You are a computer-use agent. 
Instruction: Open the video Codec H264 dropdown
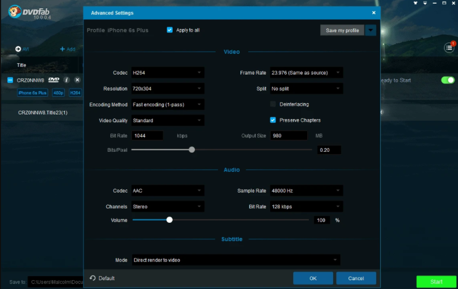click(167, 73)
